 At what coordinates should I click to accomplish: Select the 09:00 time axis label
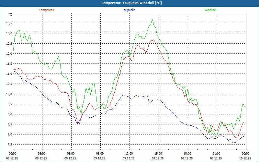coord(100,153)
